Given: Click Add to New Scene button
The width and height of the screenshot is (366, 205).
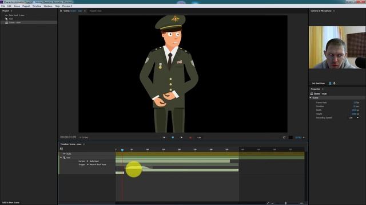Looking at the screenshot, I should [11, 203].
